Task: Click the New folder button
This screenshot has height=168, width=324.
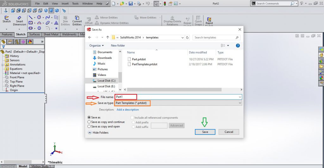Action: click(x=118, y=46)
